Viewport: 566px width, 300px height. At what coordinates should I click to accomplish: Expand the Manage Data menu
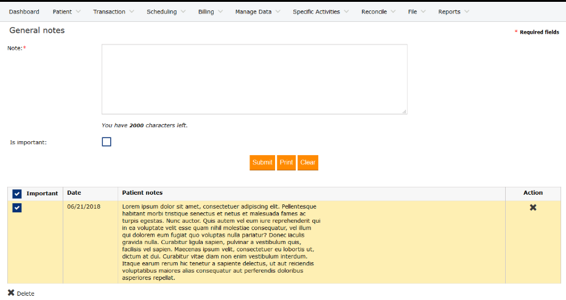tap(257, 12)
